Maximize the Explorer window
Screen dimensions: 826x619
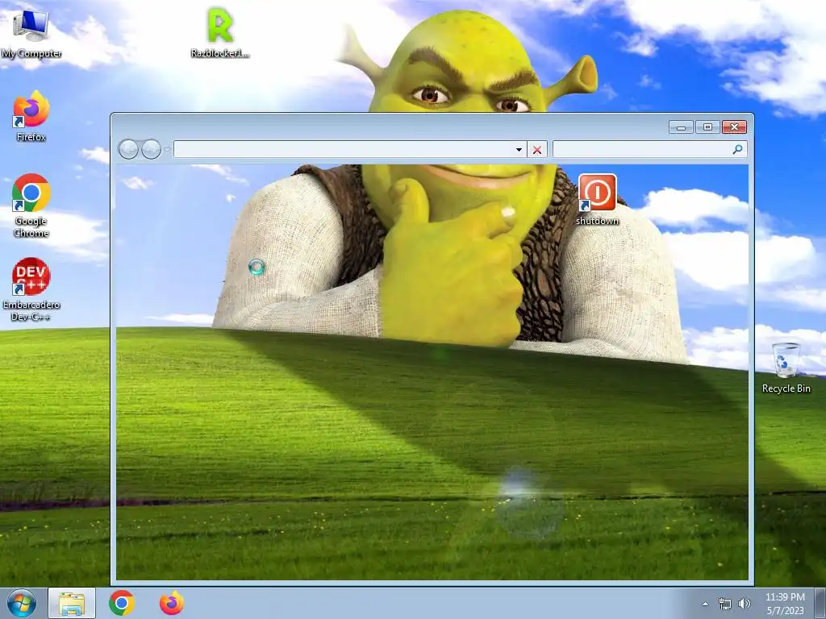(707, 127)
